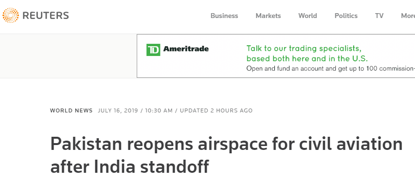Open the Business section
Image resolution: width=415 pixels, height=183 pixels.
click(224, 16)
